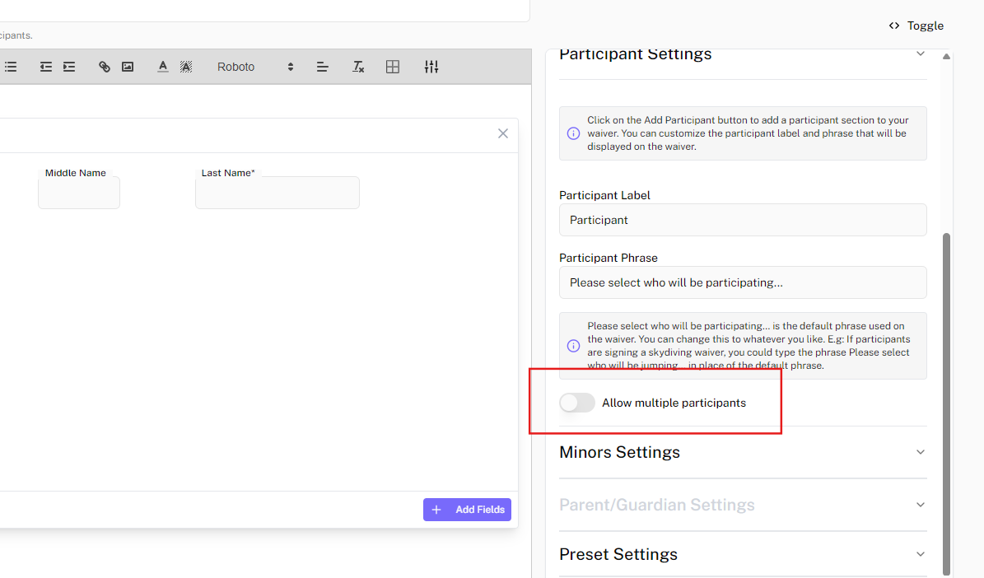Open the text color picker
984x578 pixels.
[x=163, y=67]
